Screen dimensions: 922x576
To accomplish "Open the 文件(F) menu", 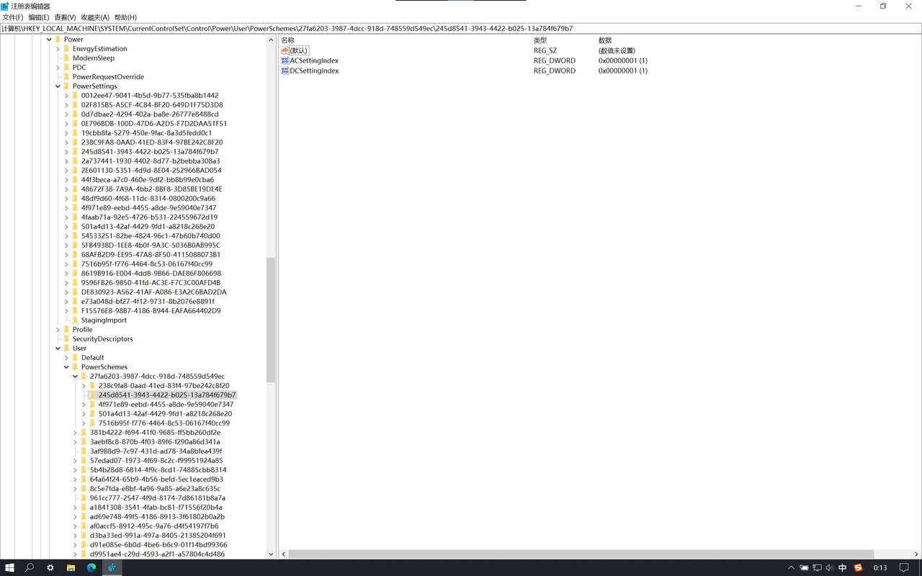I will [13, 17].
